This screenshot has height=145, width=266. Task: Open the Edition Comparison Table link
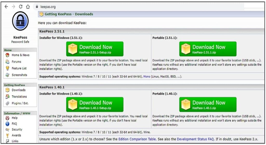coord(137,139)
